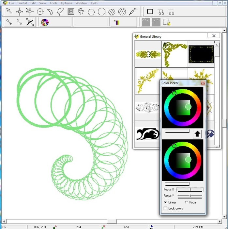
Task: Select the arrow pointer tool
Action: (x=9, y=11)
